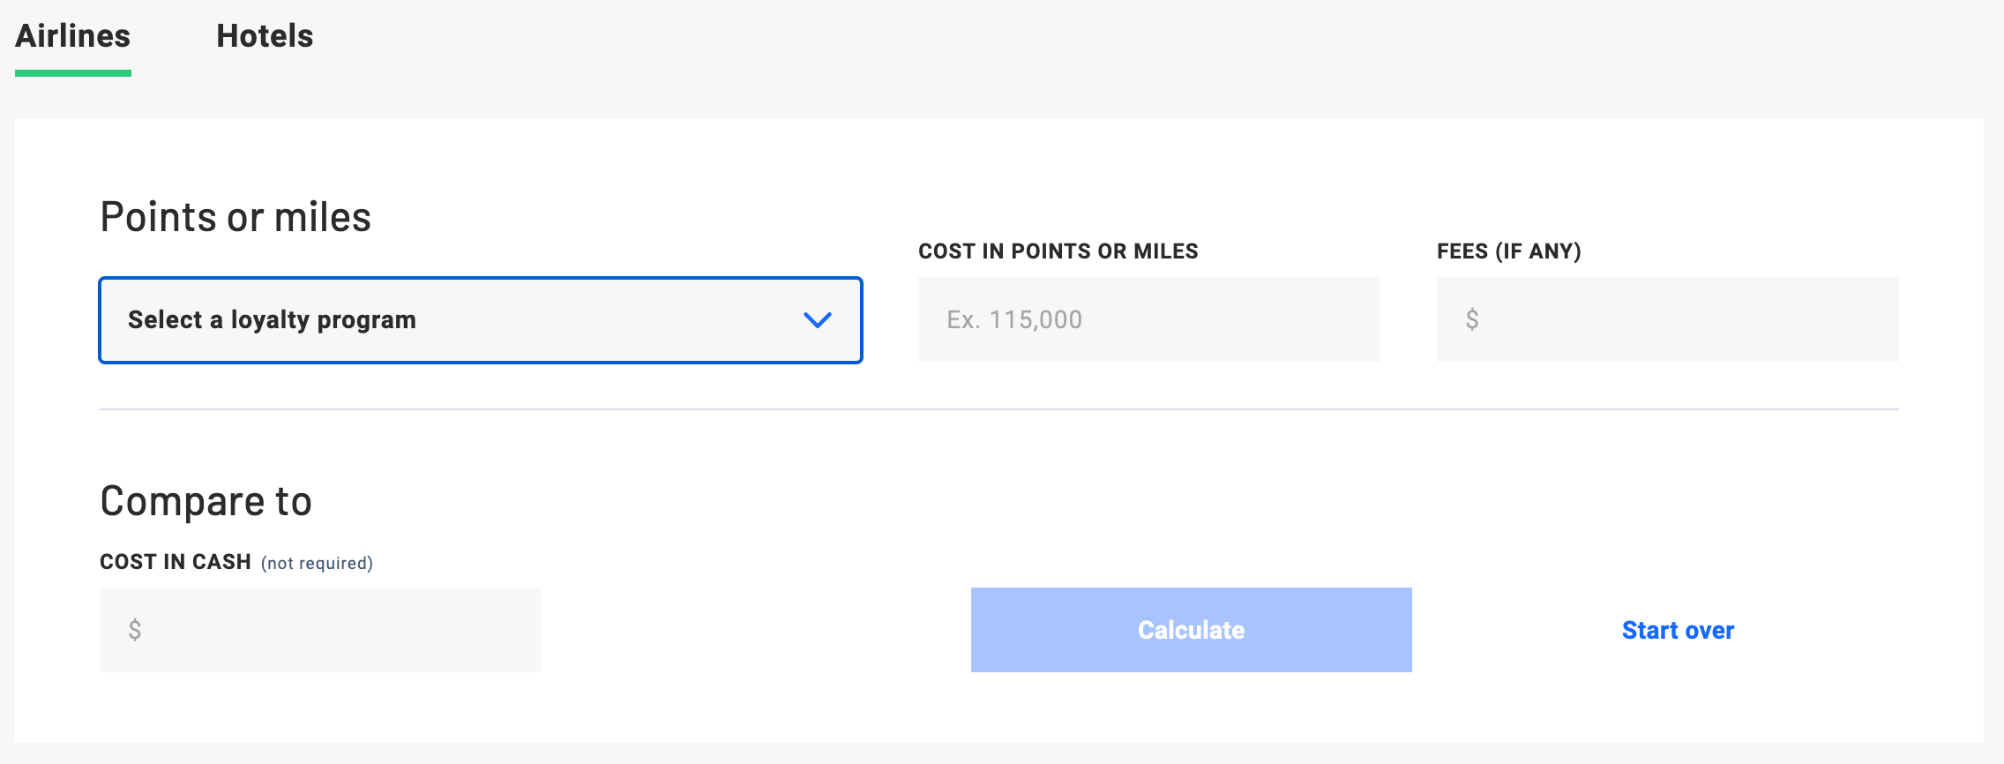
Task: Click the Start over link
Action: tap(1677, 630)
